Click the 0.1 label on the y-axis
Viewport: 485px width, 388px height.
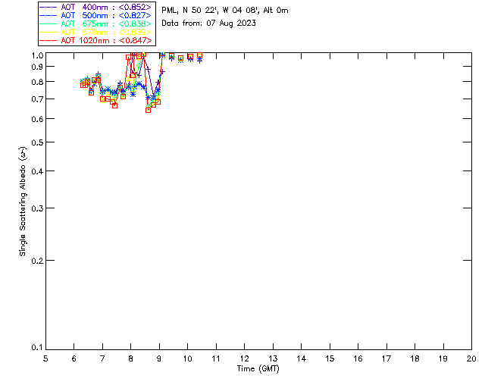pos(36,348)
